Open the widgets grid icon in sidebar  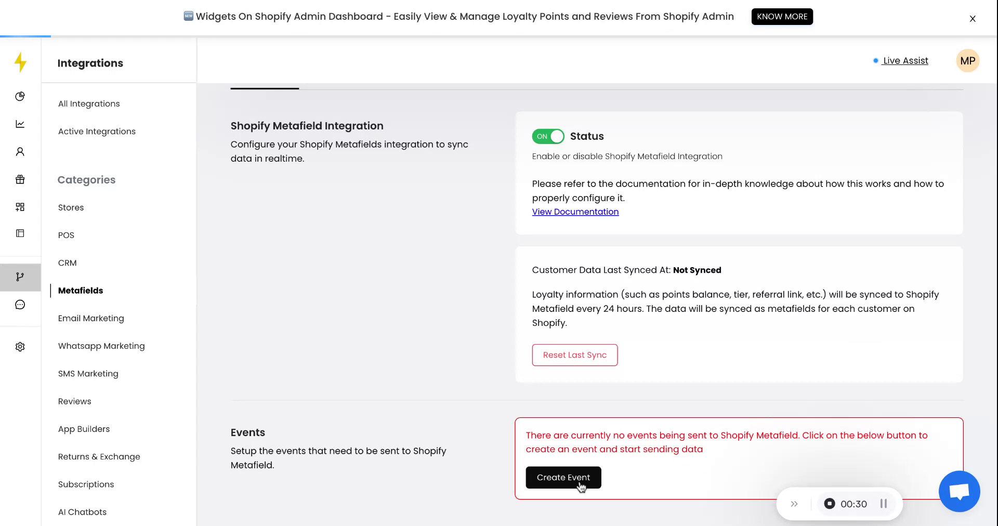[20, 207]
